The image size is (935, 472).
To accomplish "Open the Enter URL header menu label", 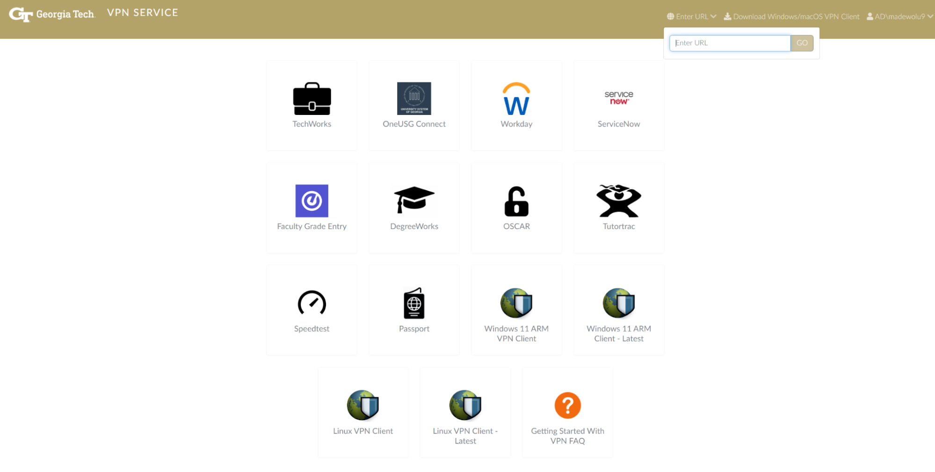I will (x=692, y=16).
